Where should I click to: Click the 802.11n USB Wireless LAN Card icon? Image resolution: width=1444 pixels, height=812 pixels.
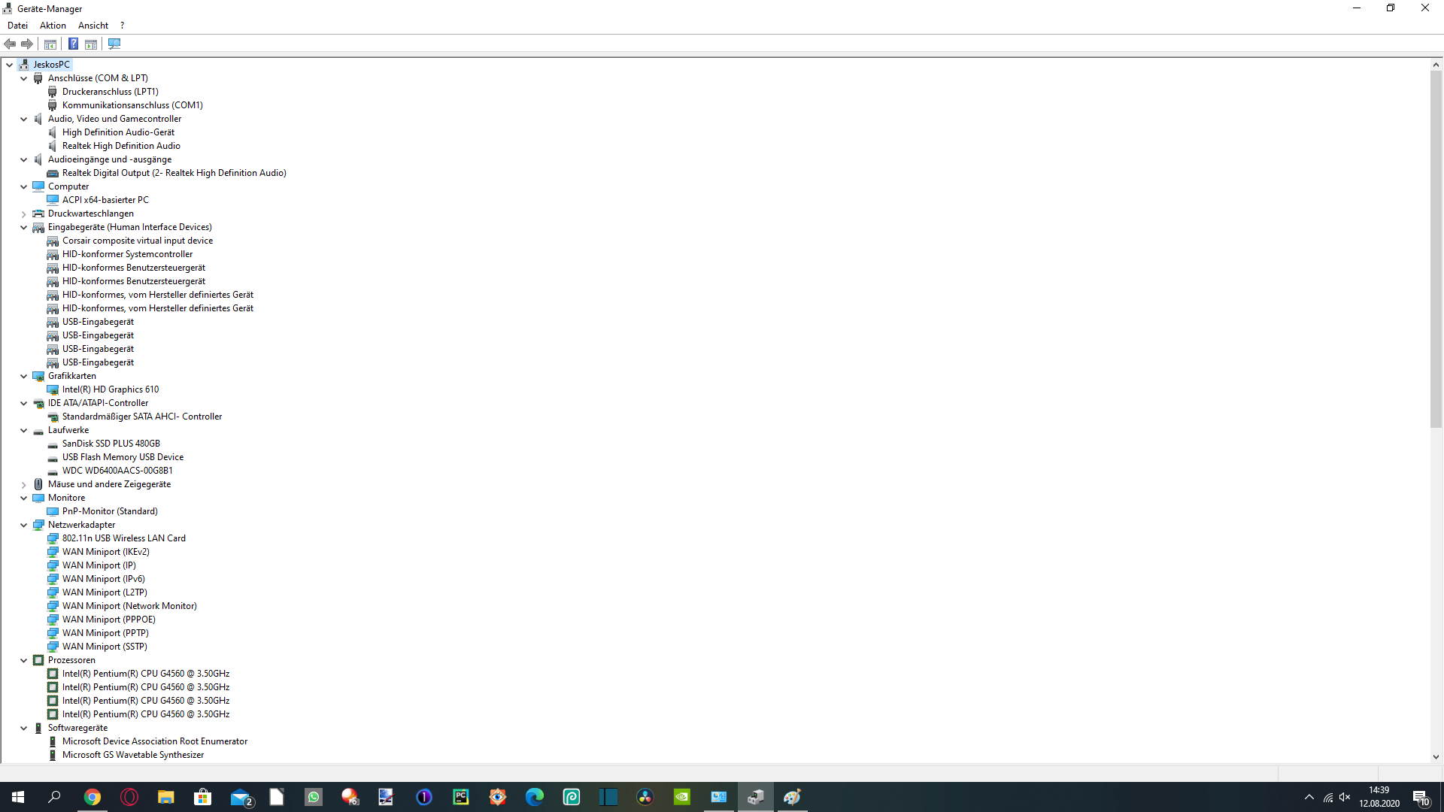tap(53, 538)
